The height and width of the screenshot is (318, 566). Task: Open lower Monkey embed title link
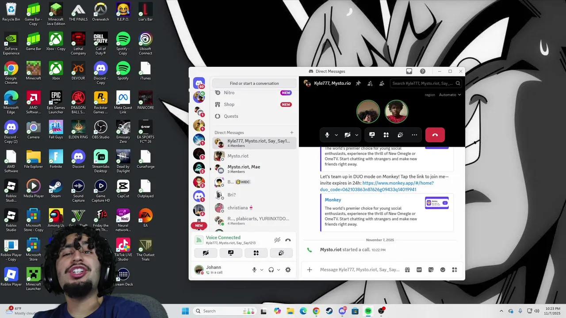point(333,200)
